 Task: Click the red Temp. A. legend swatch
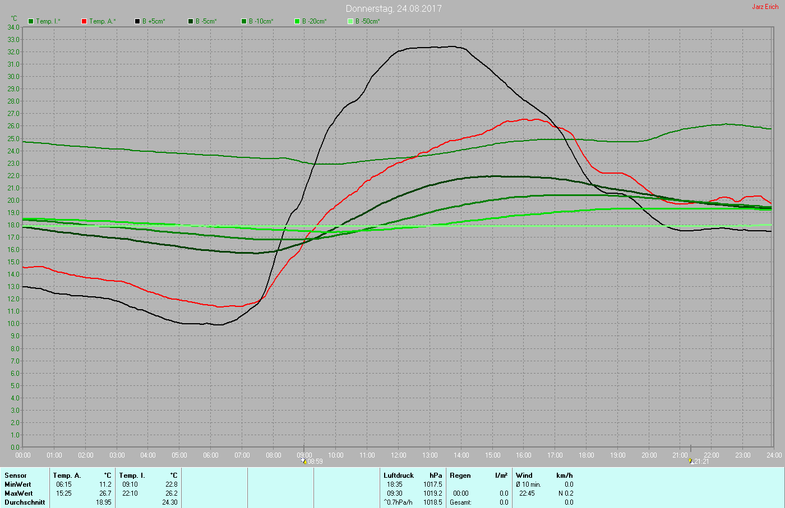point(84,21)
